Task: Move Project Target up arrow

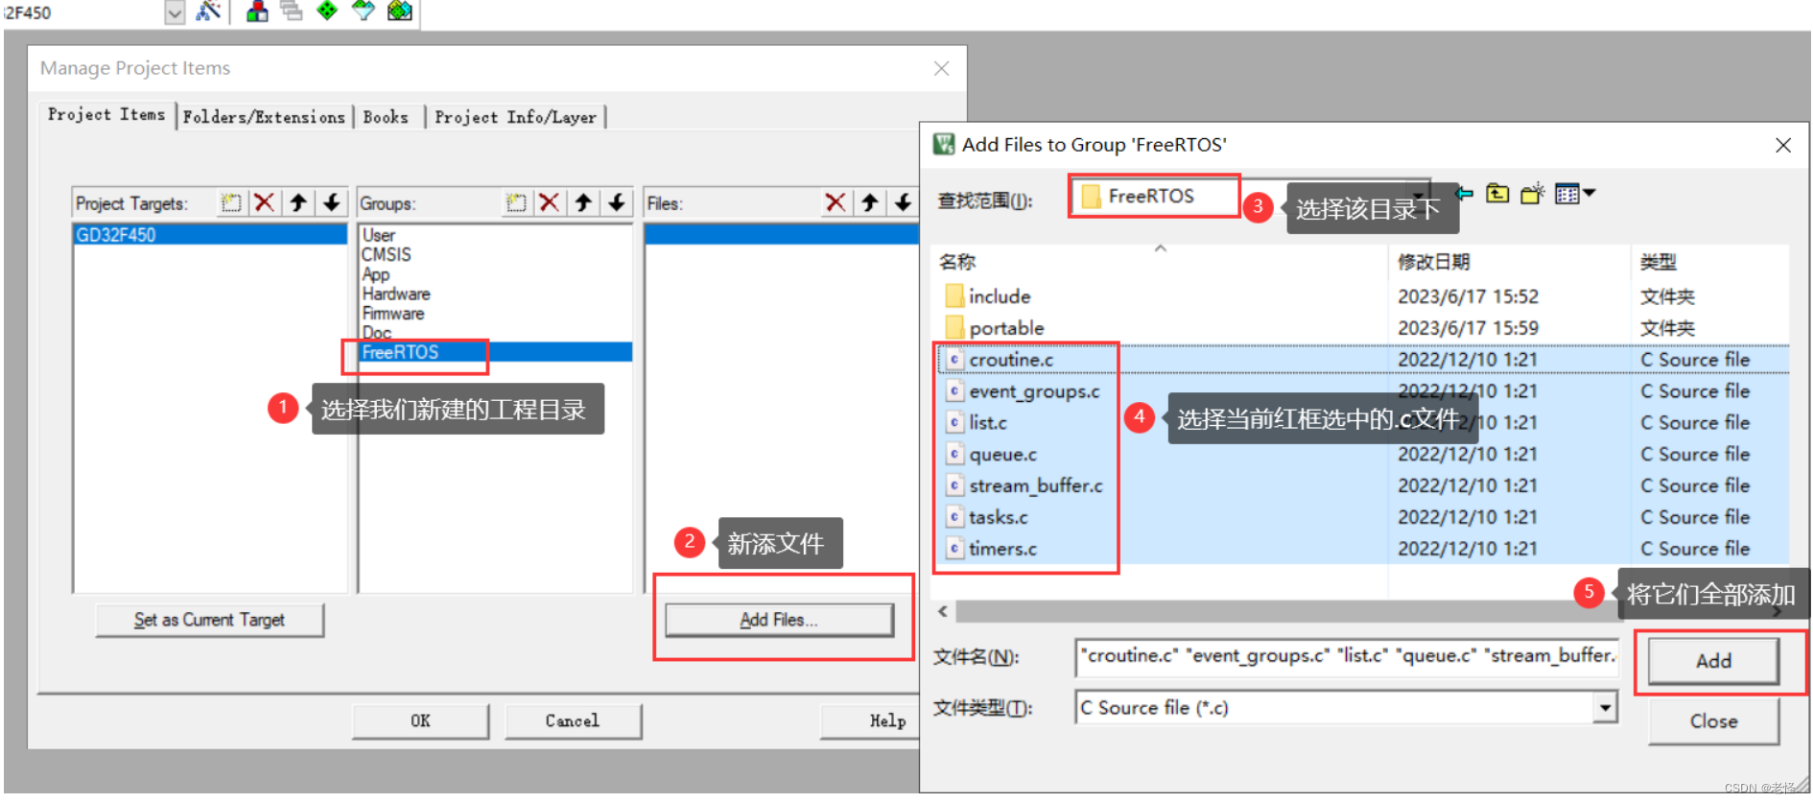Action: 298,202
